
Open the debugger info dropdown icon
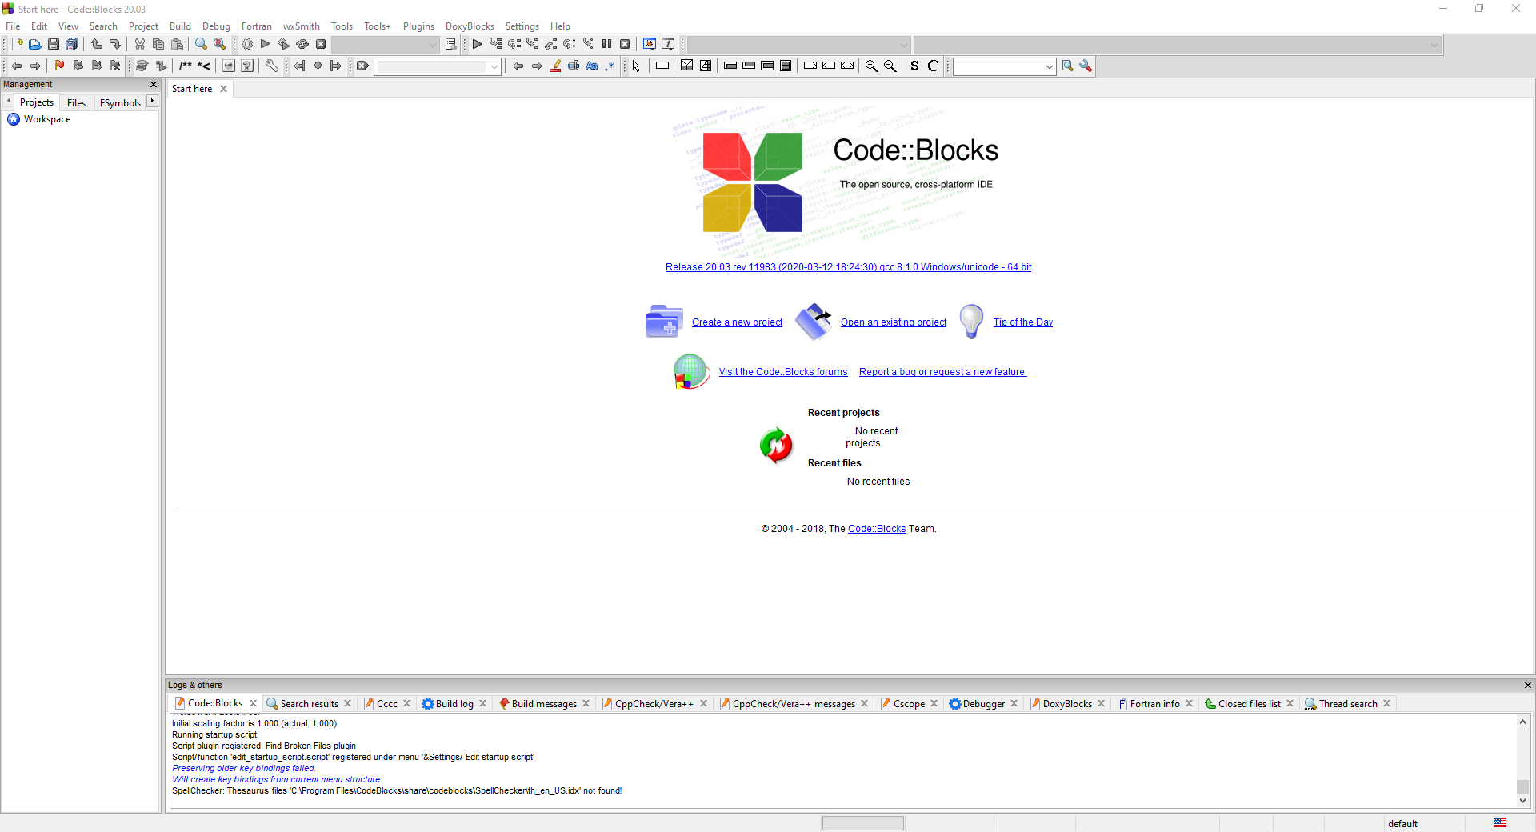(x=668, y=44)
